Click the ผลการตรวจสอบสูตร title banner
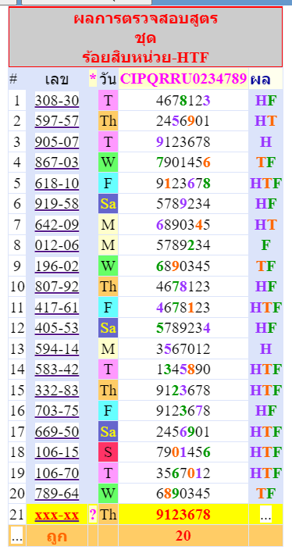This screenshot has width=292, height=557. coord(146,37)
